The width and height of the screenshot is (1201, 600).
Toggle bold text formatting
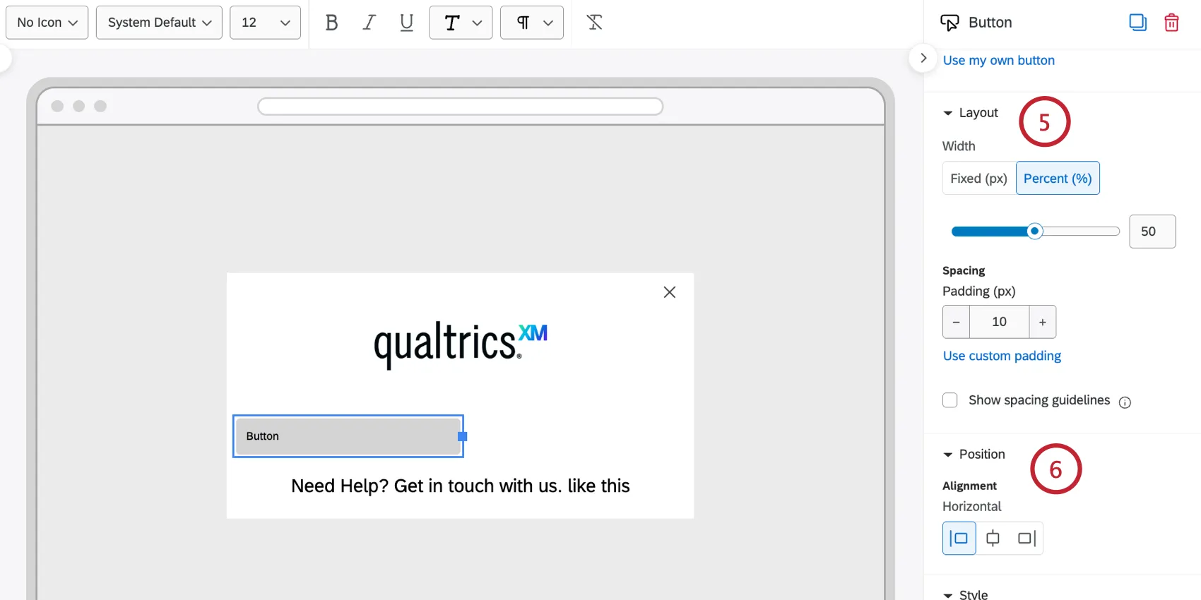[x=331, y=23]
